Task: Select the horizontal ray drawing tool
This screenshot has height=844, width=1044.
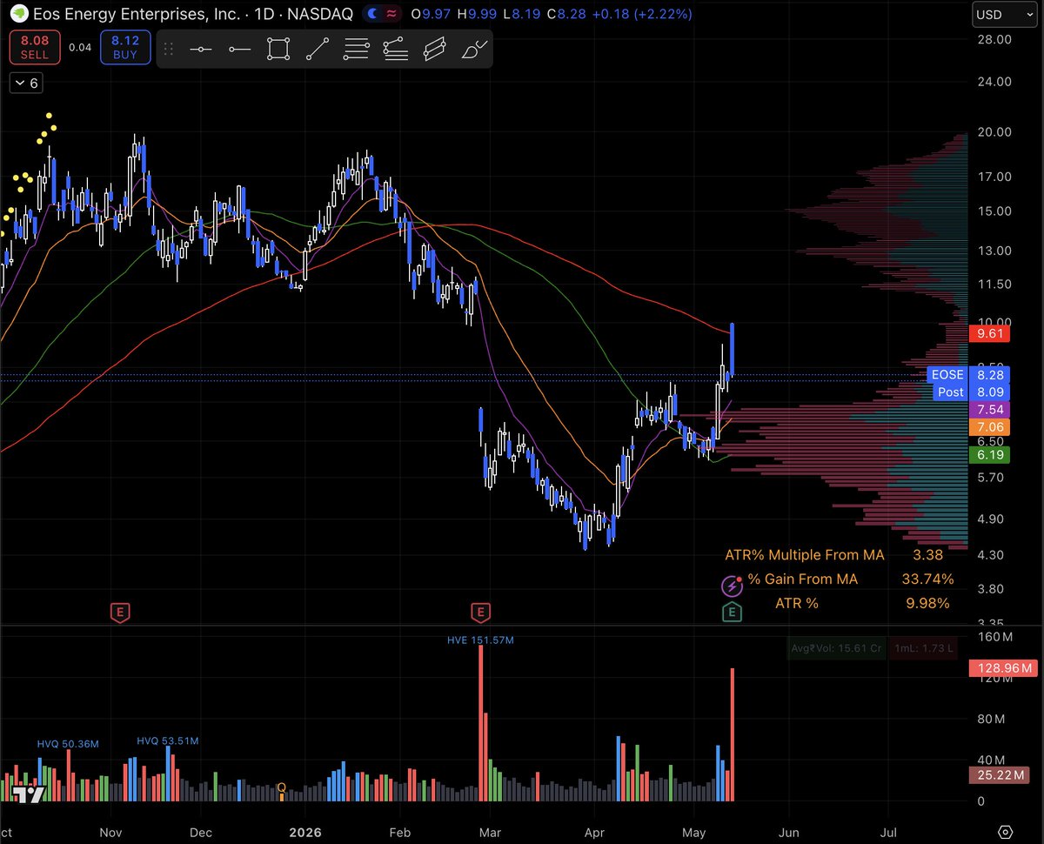Action: pyautogui.click(x=239, y=50)
